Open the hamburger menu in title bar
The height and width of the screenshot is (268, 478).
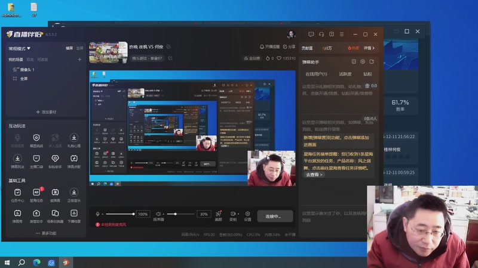coord(342,35)
